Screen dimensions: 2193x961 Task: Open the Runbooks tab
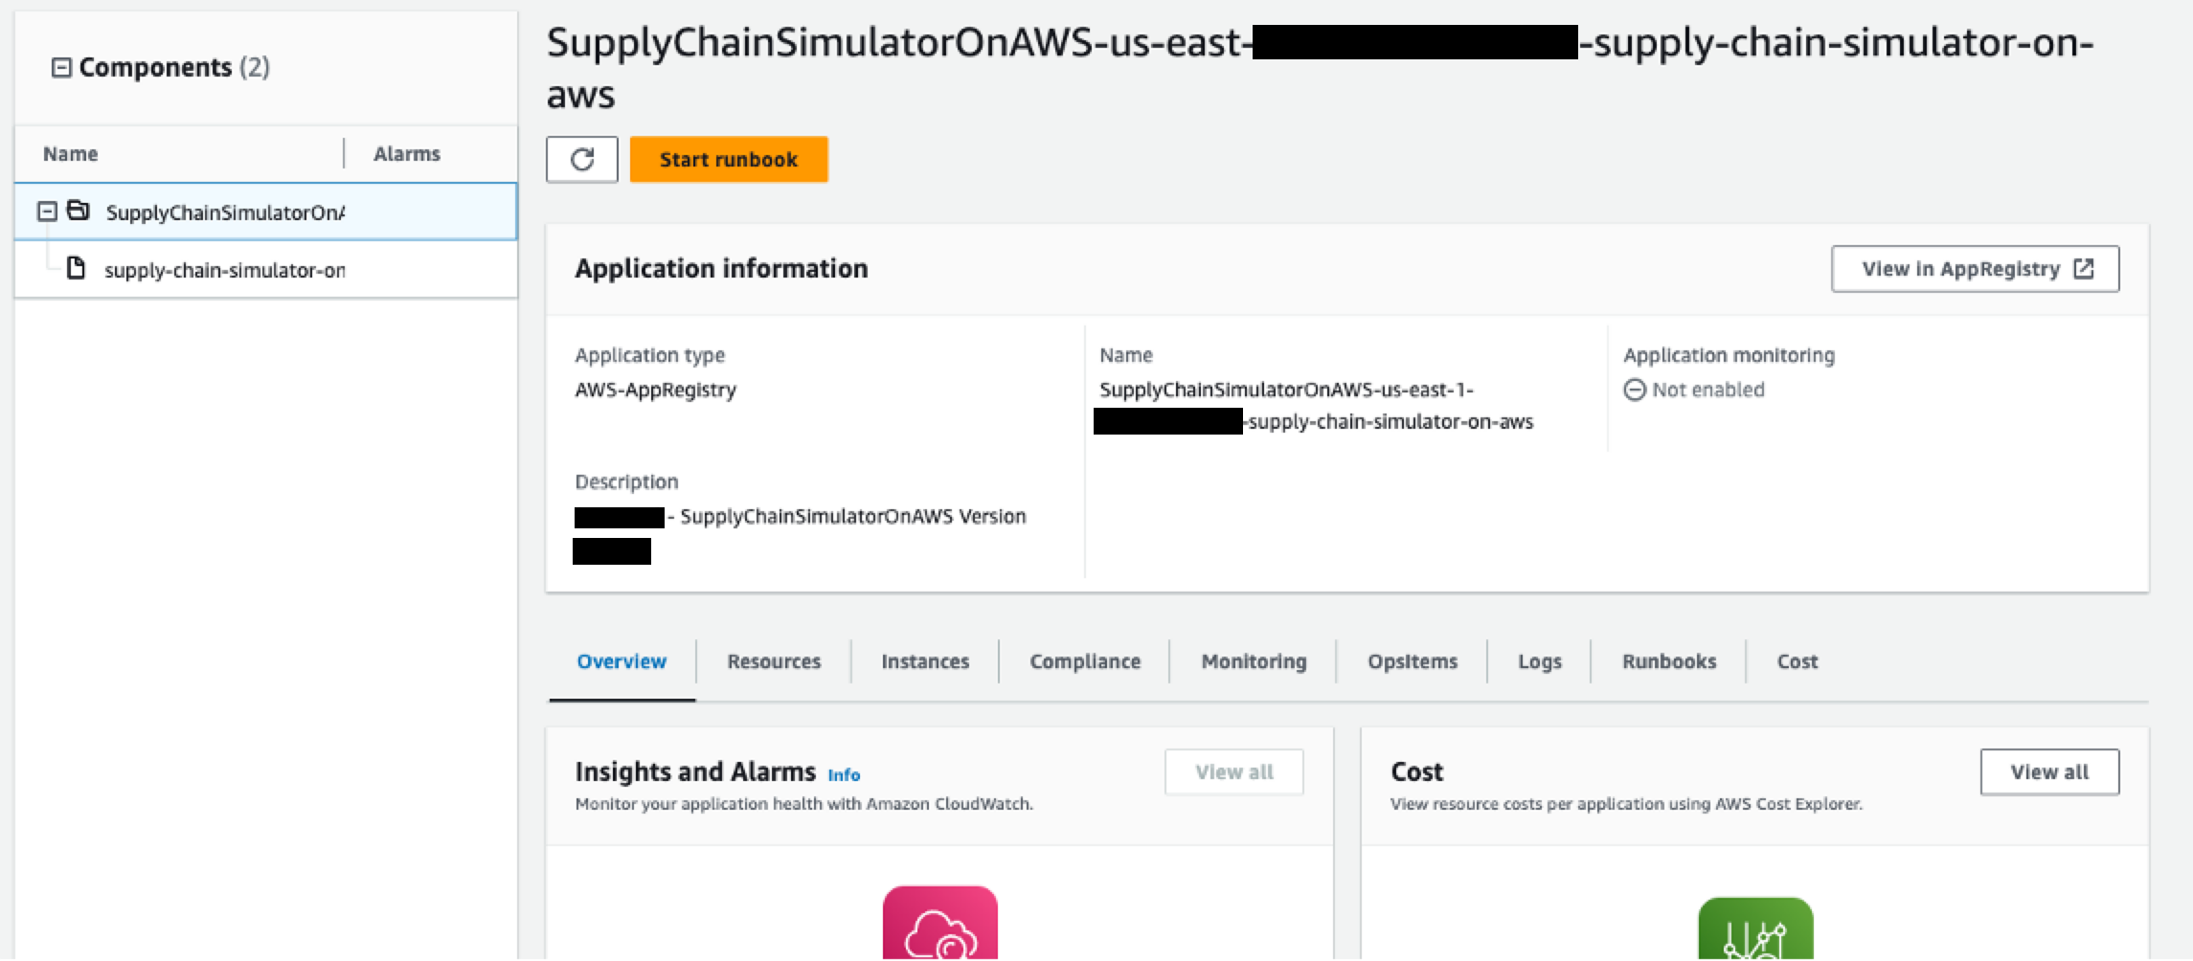1669,661
